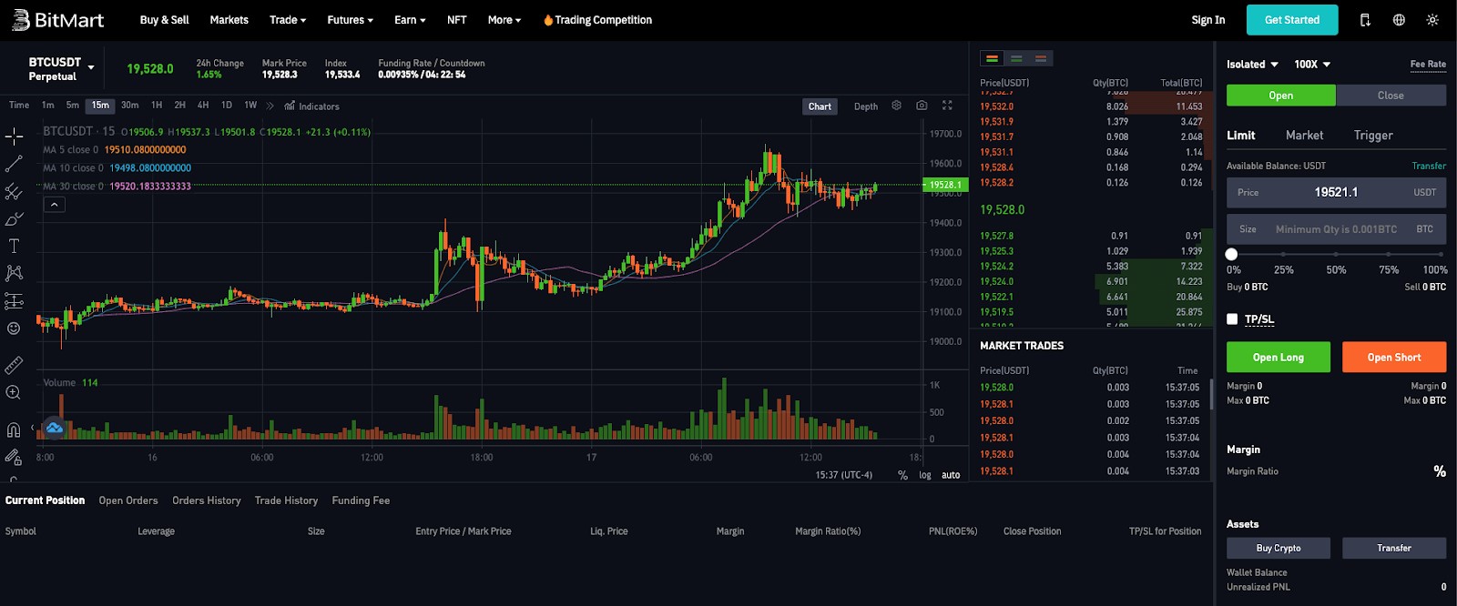Expand the BTCUSDT Perpetual pair selector
The image size is (1457, 606).
point(61,69)
